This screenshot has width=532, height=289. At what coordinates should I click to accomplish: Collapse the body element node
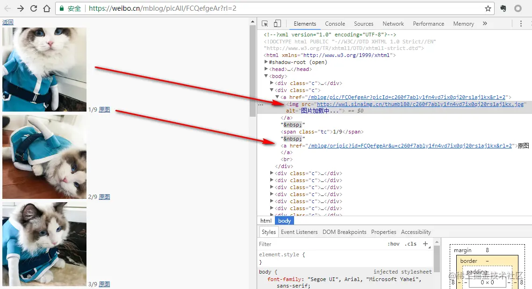[x=266, y=76]
